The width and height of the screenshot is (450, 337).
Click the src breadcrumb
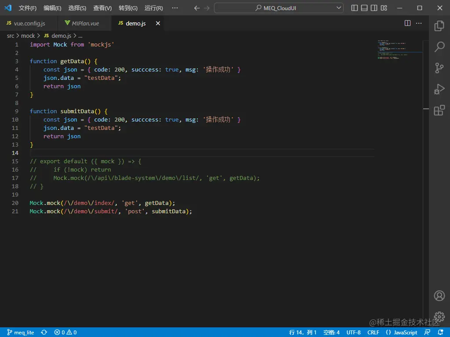tap(11, 36)
